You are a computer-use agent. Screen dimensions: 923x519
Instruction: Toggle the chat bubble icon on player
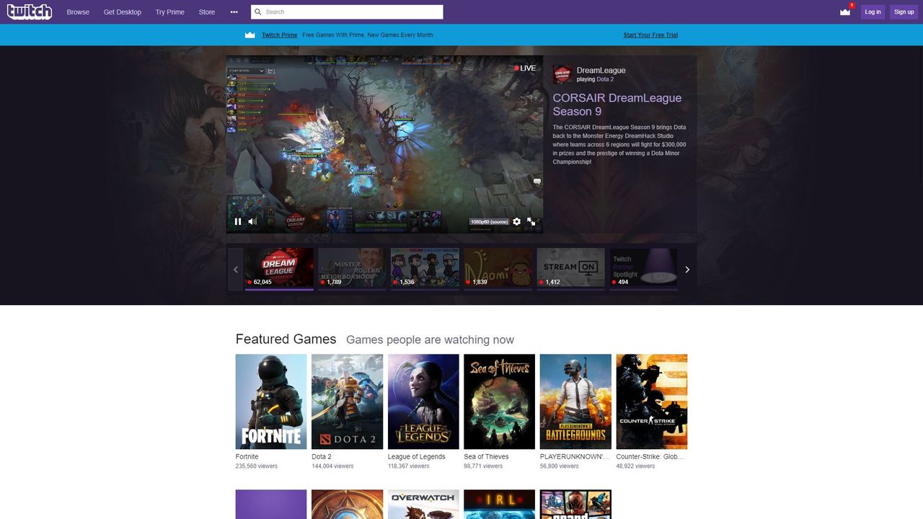pyautogui.click(x=536, y=182)
